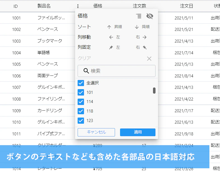Toggle the 全選択 checkbox
Image resolution: width=220 pixels, height=173 pixels.
[x=81, y=83]
